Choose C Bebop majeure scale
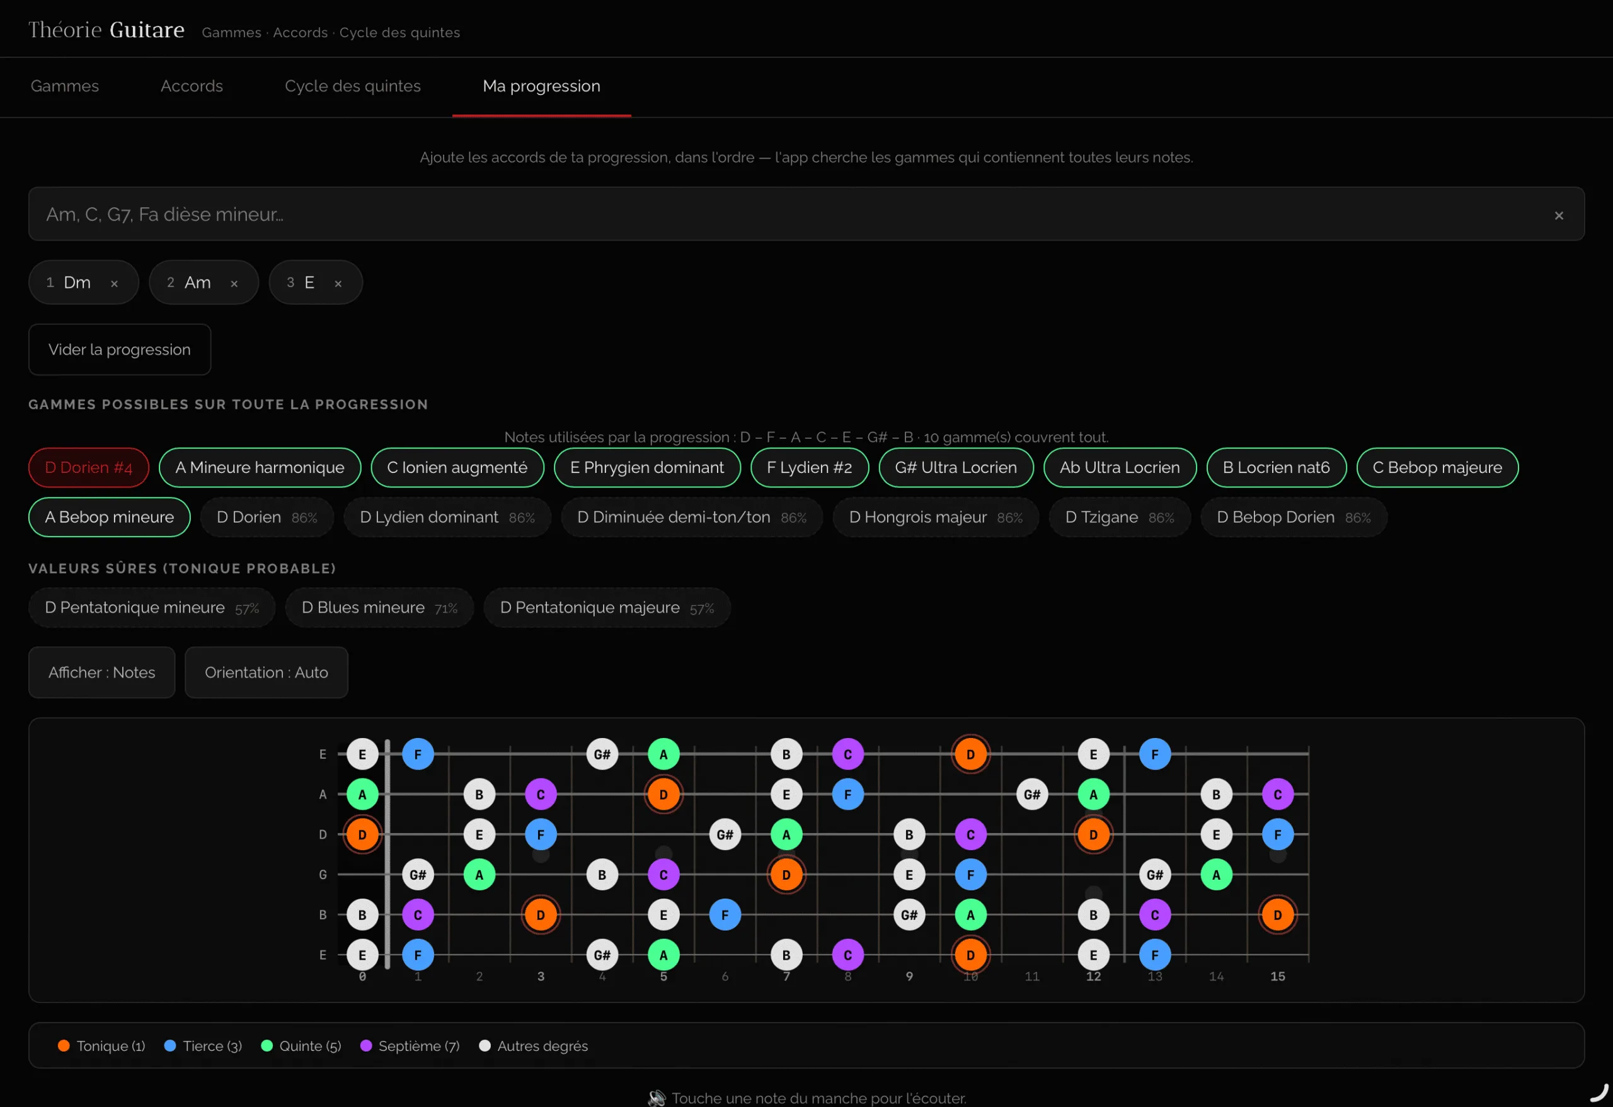The image size is (1613, 1107). pos(1437,467)
